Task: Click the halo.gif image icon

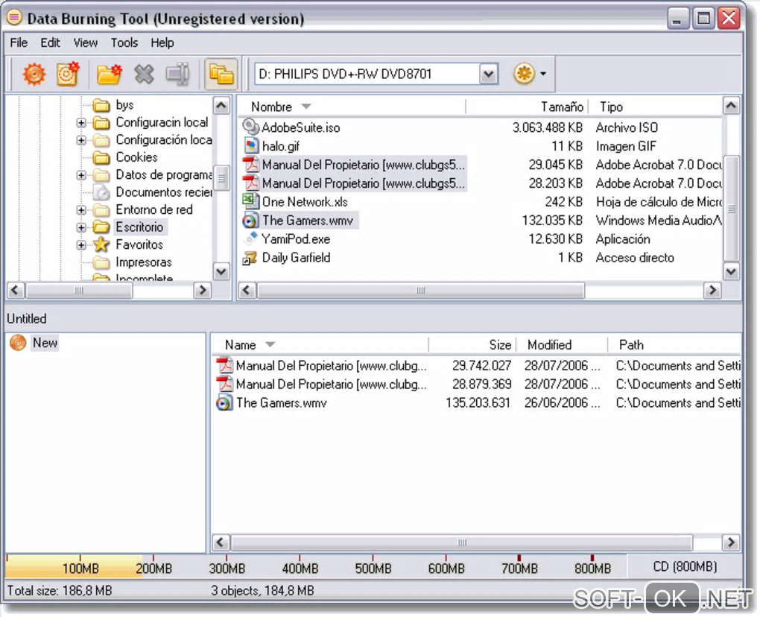Action: click(250, 145)
